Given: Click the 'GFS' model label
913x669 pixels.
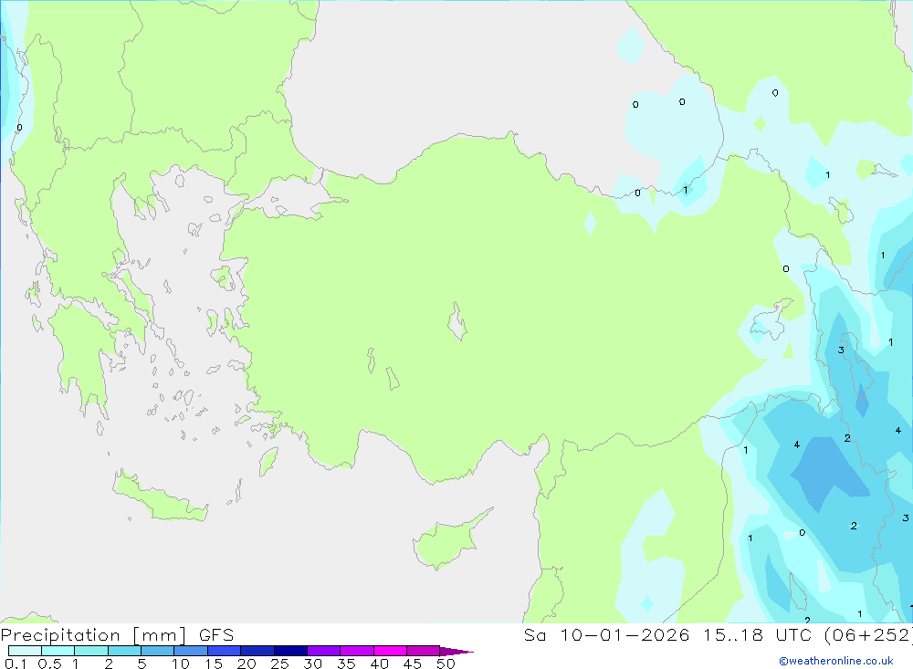Looking at the screenshot, I should [x=216, y=634].
